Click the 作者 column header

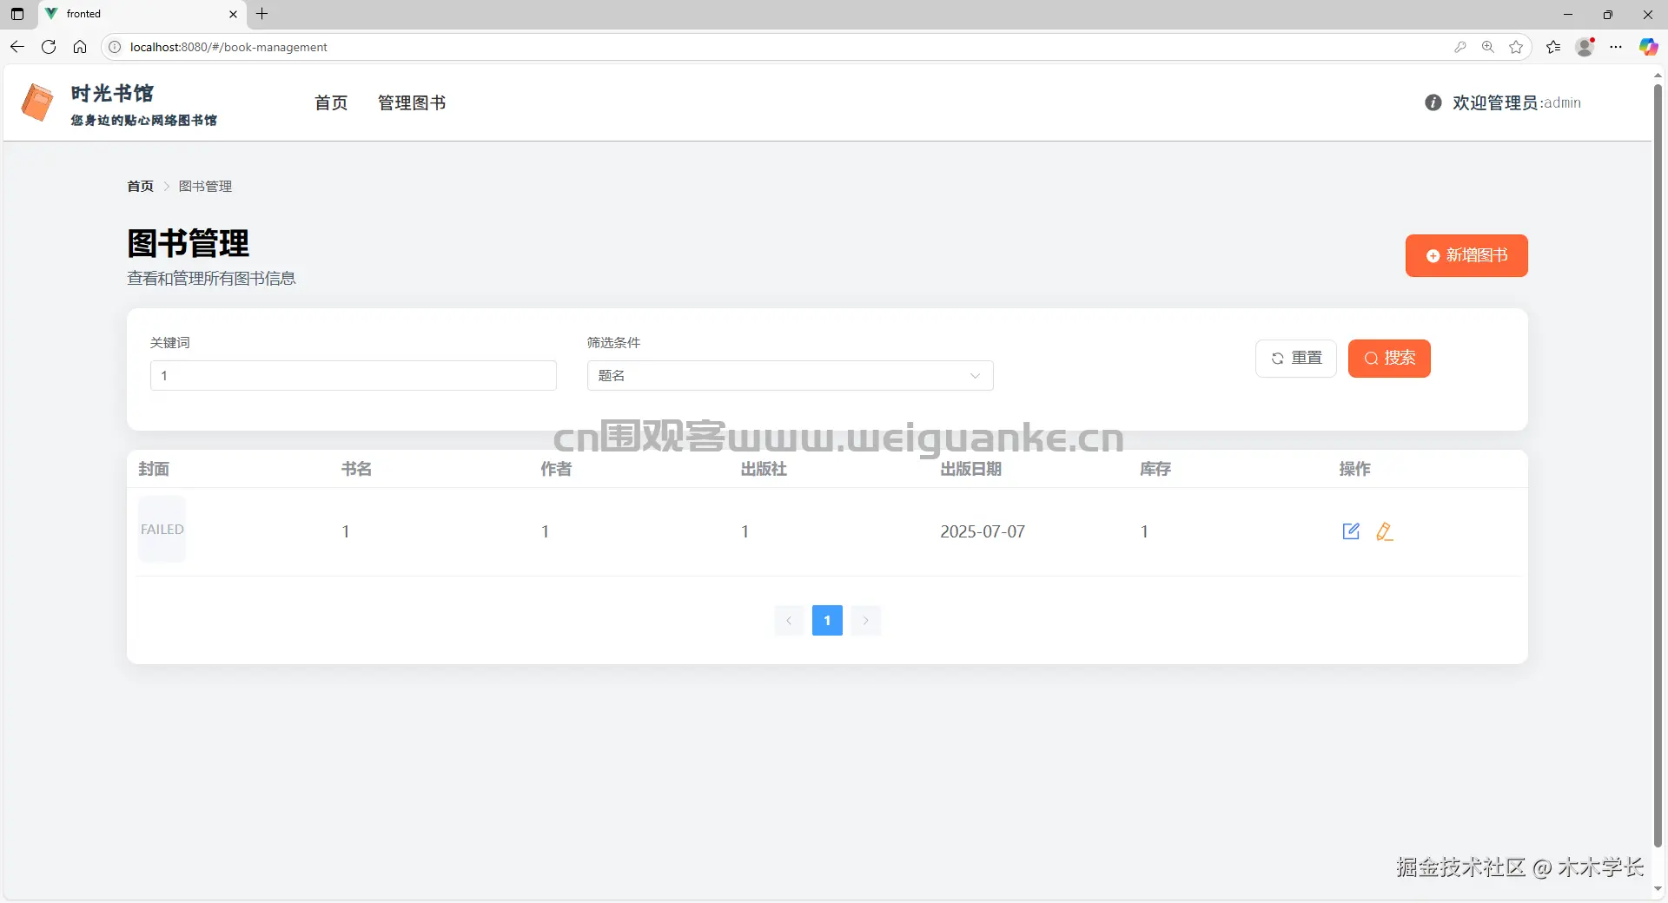coord(556,469)
